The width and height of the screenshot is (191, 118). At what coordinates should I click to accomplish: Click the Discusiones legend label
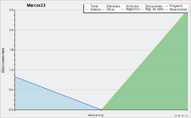click(154, 6)
